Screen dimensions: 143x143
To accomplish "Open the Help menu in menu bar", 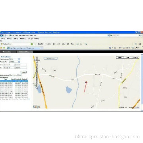I will coord(37,39).
